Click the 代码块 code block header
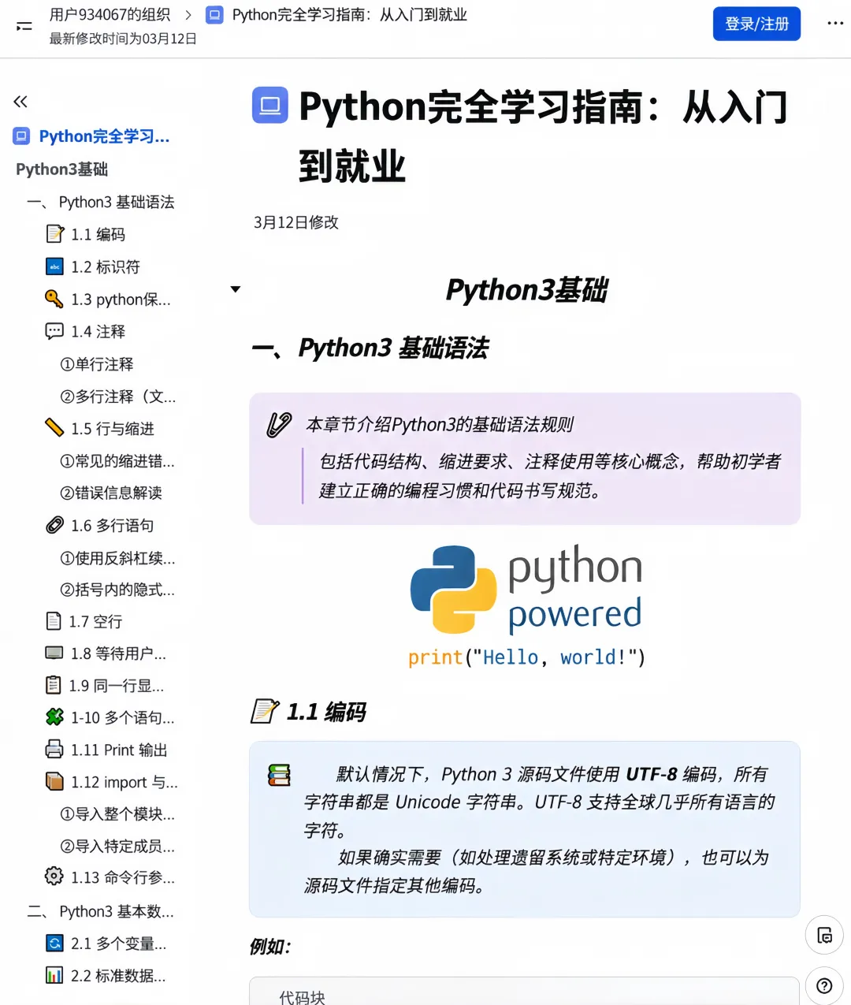The height and width of the screenshot is (1005, 851). (x=302, y=996)
